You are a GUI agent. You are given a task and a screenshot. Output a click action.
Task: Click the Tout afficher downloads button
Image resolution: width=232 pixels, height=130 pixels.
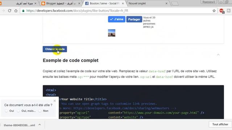tap(220, 124)
